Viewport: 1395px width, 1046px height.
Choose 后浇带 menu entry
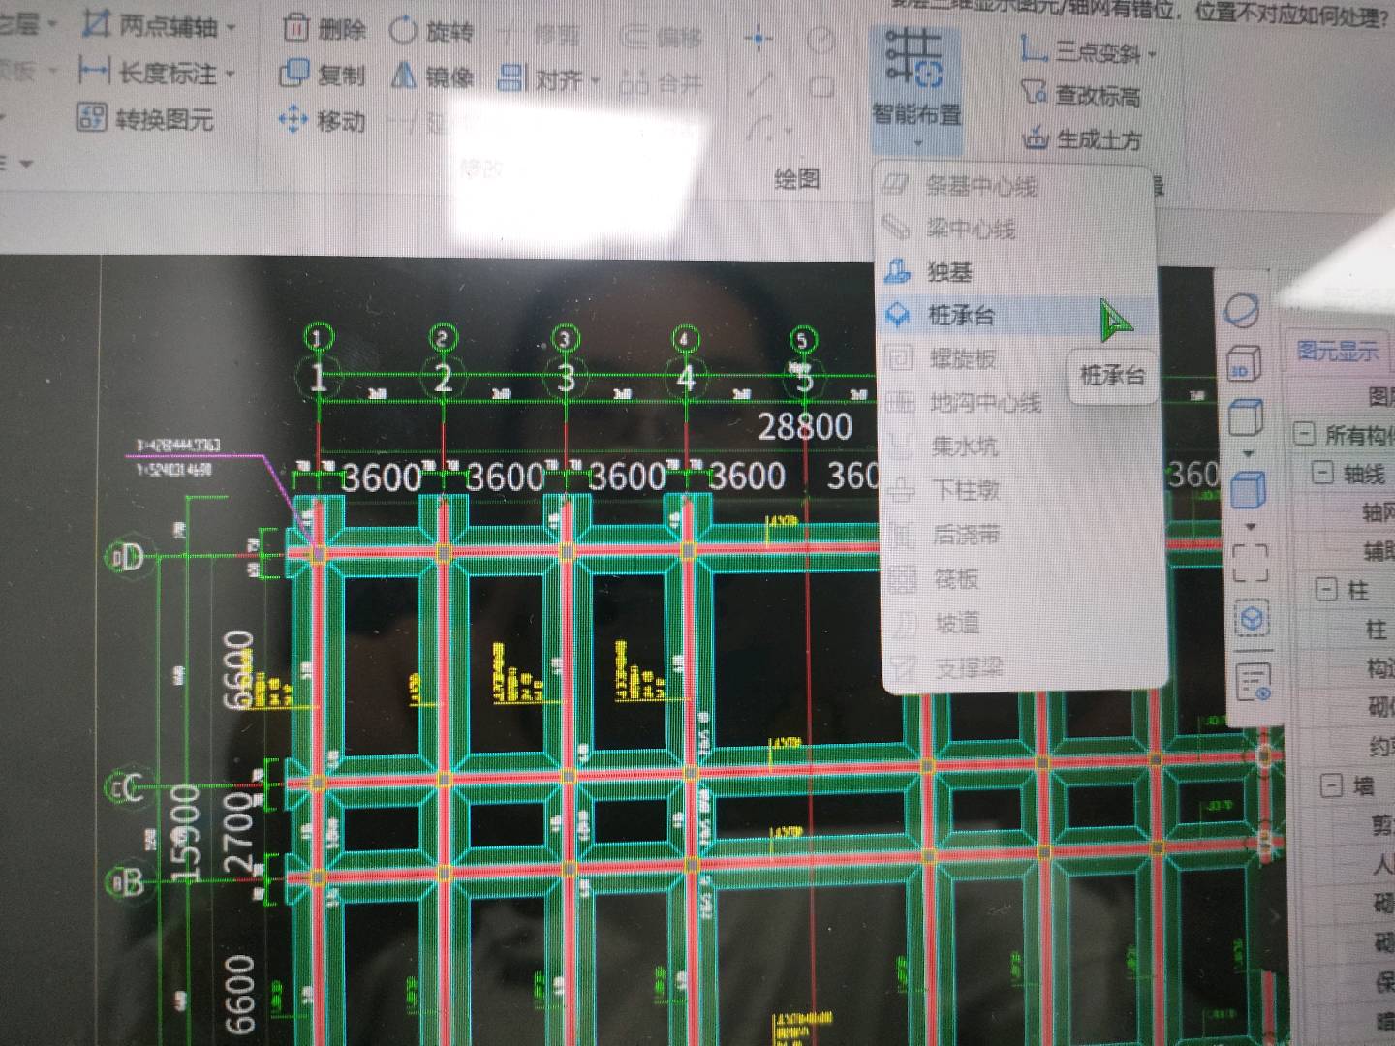tap(1023, 534)
